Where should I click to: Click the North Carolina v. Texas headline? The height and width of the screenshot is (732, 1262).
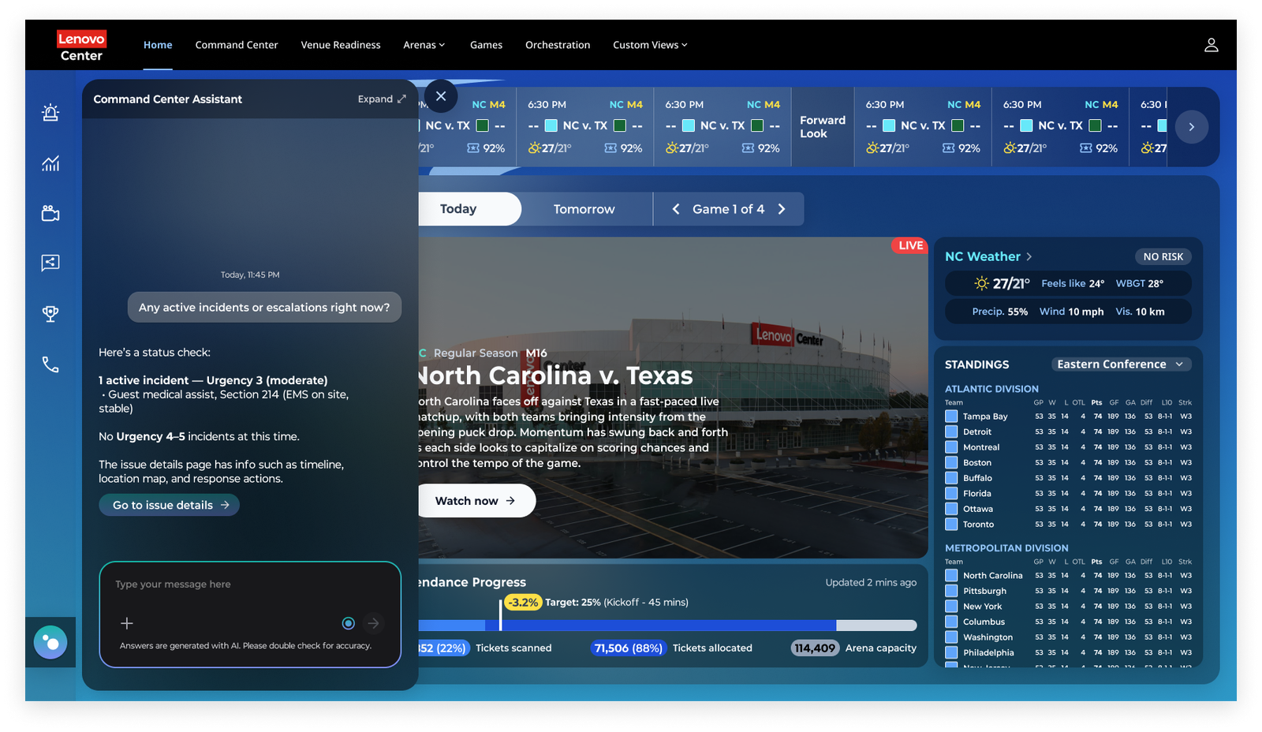[x=555, y=375]
